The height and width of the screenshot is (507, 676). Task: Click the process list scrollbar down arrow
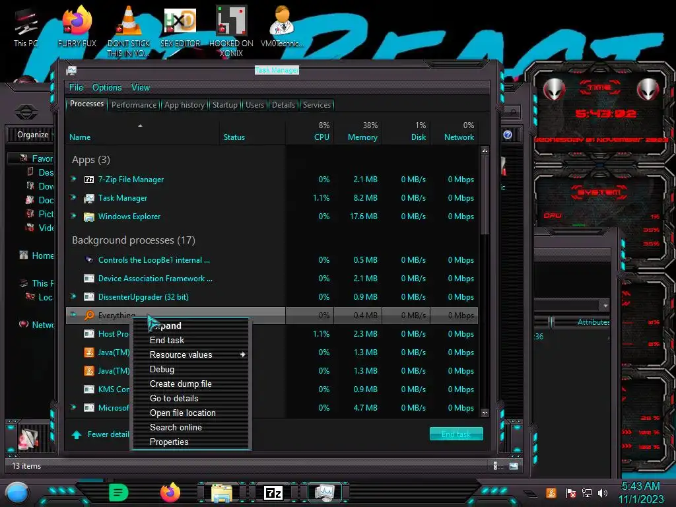point(485,413)
